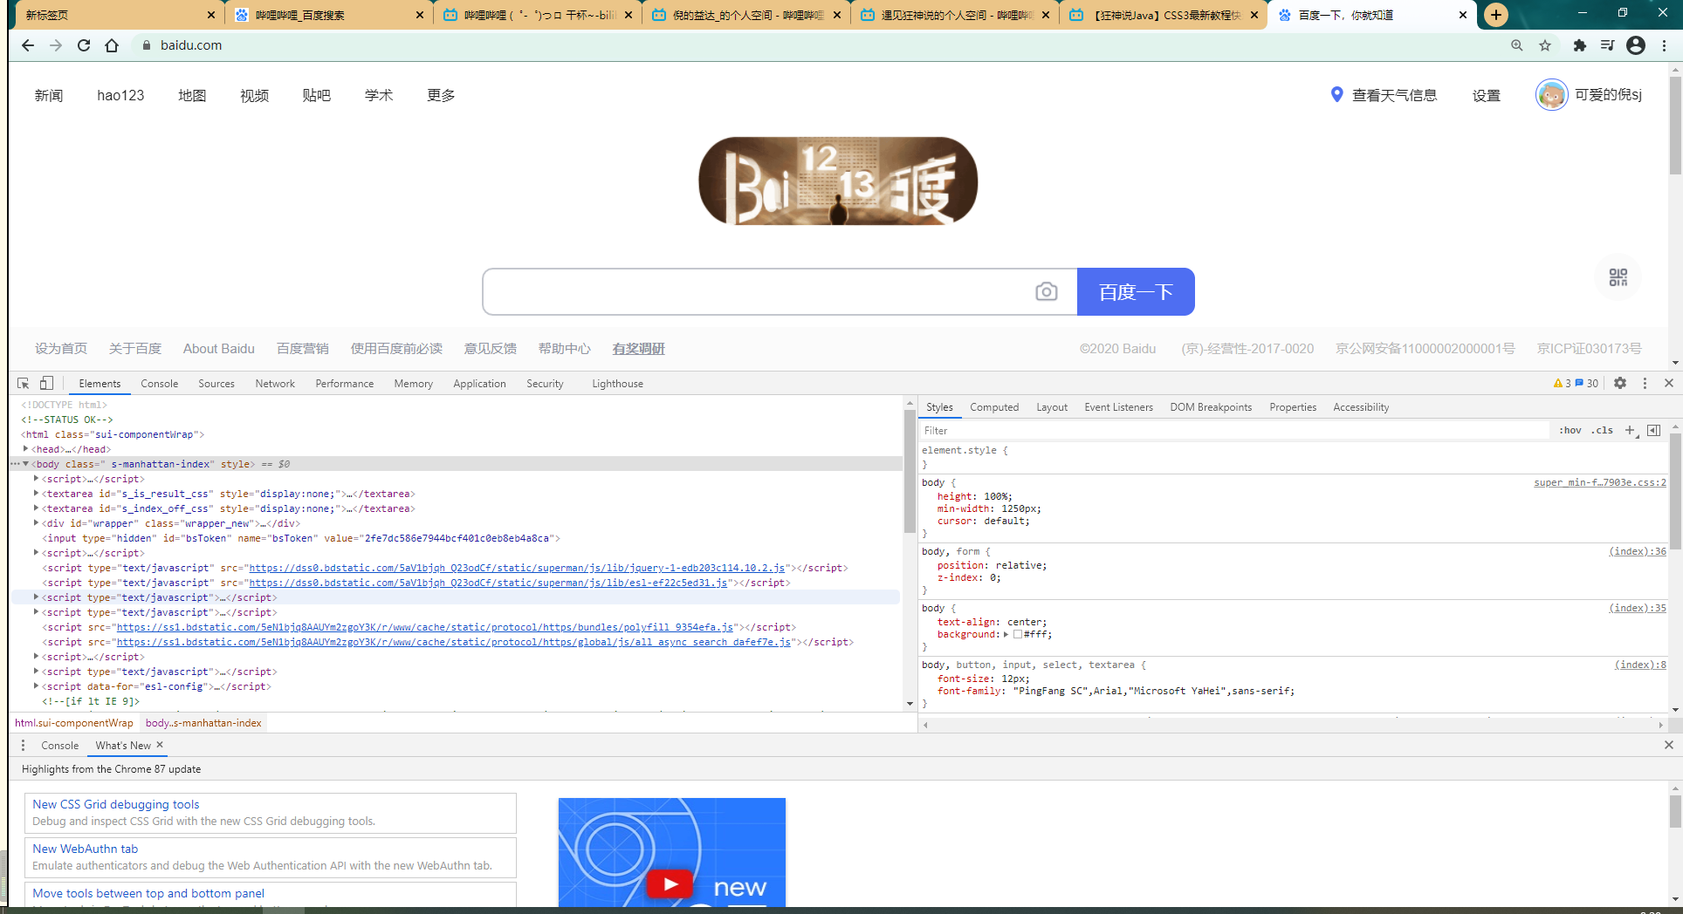Screen dimensions: 1683x914
Task: Open the hao123 link
Action: (x=120, y=95)
